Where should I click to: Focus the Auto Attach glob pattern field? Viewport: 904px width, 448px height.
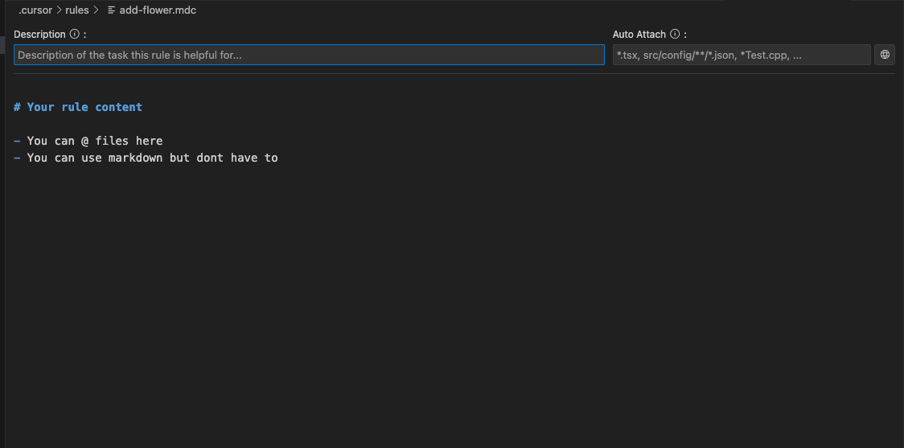pyautogui.click(x=742, y=55)
